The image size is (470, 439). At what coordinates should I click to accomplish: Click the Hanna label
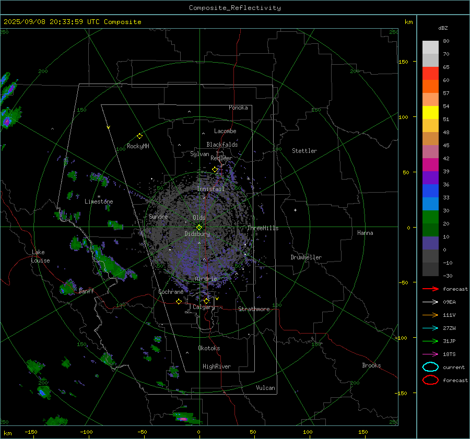tap(365, 233)
